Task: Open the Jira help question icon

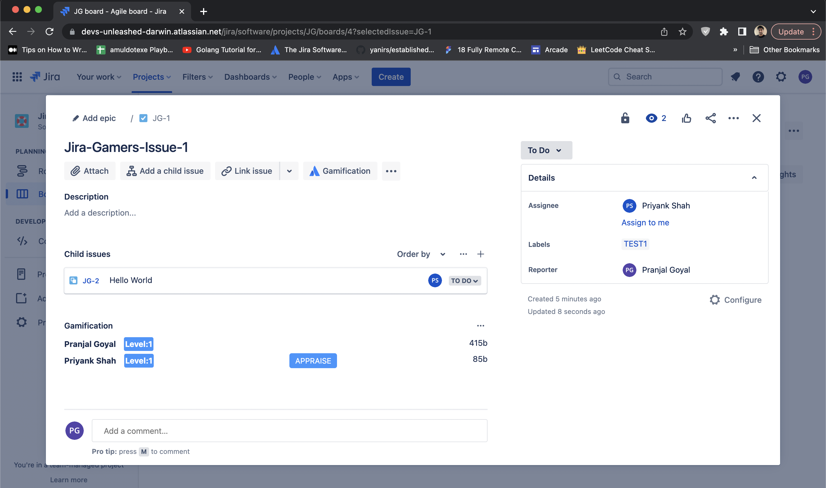Action: tap(758, 77)
